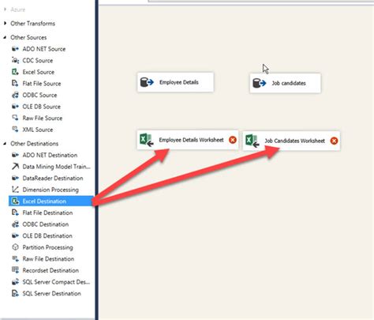Image resolution: width=374 pixels, height=320 pixels.
Task: Choose the Recordset Destination label
Action: click(50, 270)
